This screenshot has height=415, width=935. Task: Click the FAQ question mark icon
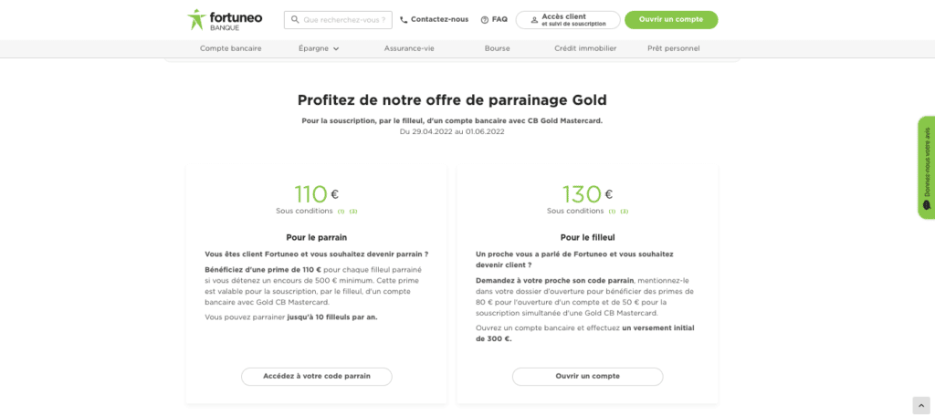(485, 20)
